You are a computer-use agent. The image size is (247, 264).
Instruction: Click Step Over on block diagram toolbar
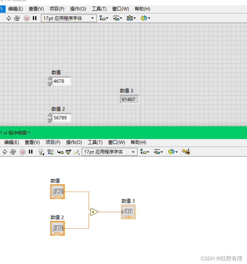(68, 152)
